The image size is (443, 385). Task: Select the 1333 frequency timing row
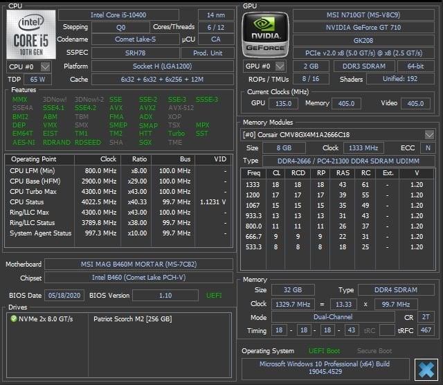tap(338, 185)
